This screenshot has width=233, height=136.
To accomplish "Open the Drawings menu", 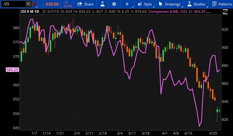I will (x=171, y=4).
